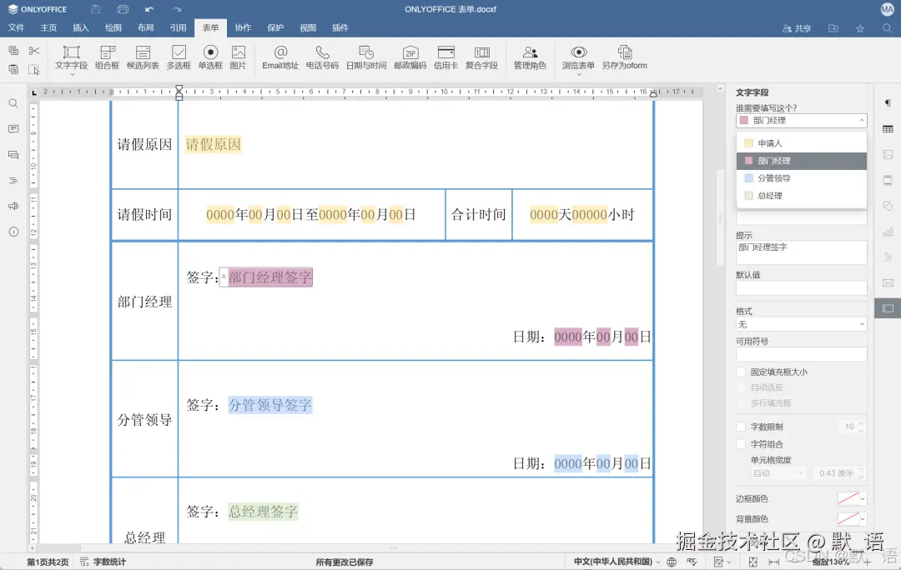
Task: Open 管理角色 role manager
Action: point(530,57)
